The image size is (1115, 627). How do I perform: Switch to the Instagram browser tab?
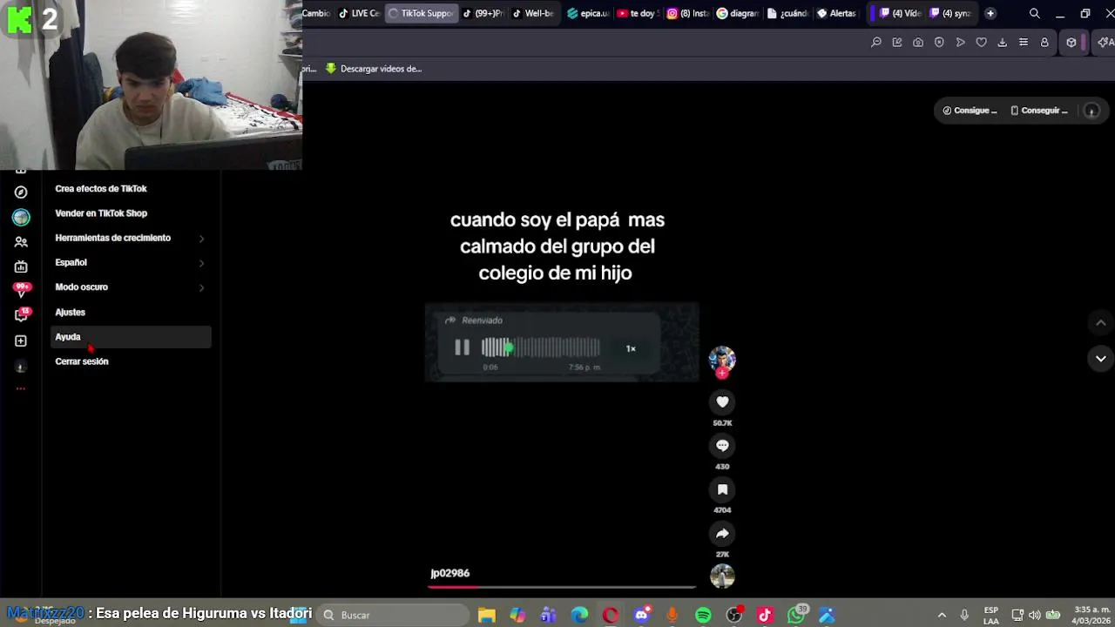pos(688,13)
